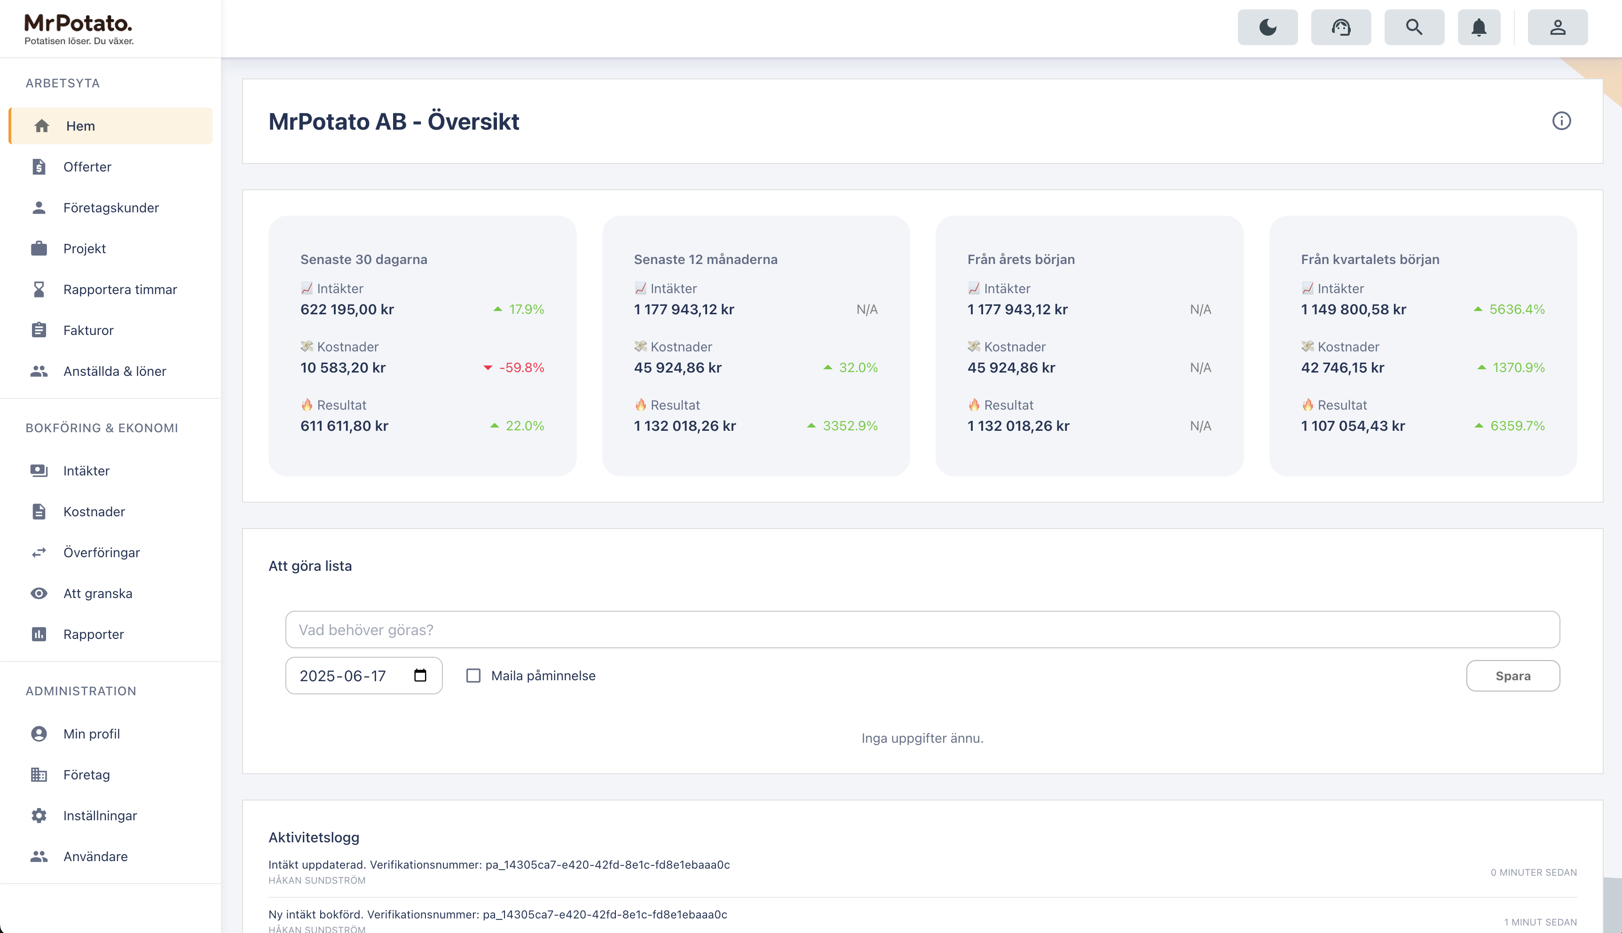The image size is (1622, 933).
Task: Open Anställda & löner sidebar item
Action: 114,371
